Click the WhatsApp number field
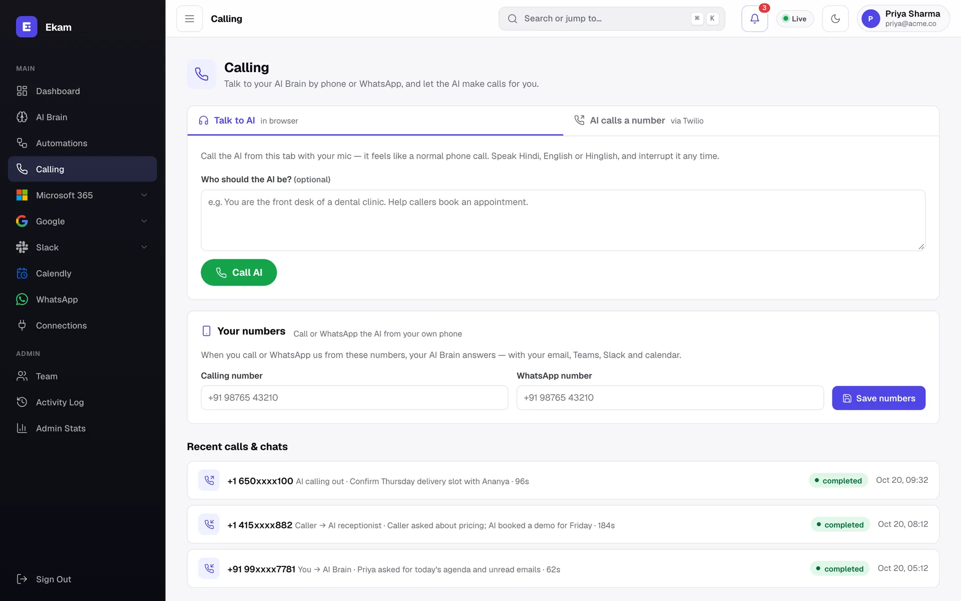This screenshot has width=961, height=601. click(x=670, y=398)
